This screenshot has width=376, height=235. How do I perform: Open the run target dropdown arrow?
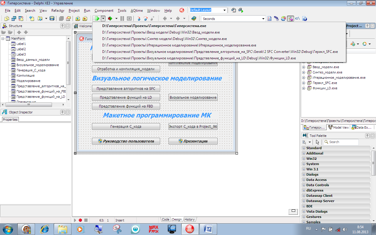point(103,19)
